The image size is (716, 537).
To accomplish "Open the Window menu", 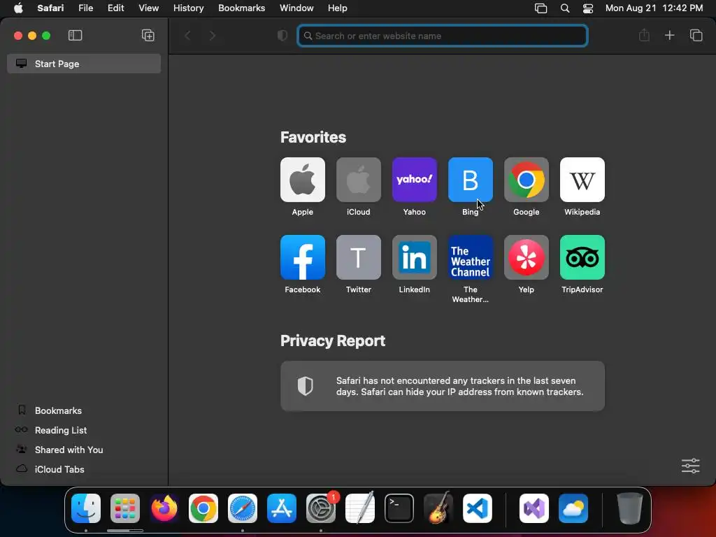I will coord(296,8).
